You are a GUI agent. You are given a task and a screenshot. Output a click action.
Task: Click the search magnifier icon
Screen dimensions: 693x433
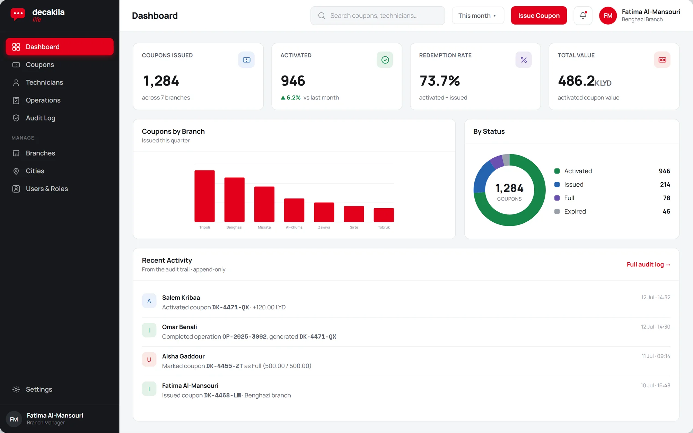(322, 16)
